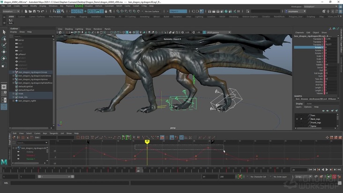Select ben_dragon_rig:dragon:Group in Outliner
The image size is (343, 193).
(x=33, y=72)
